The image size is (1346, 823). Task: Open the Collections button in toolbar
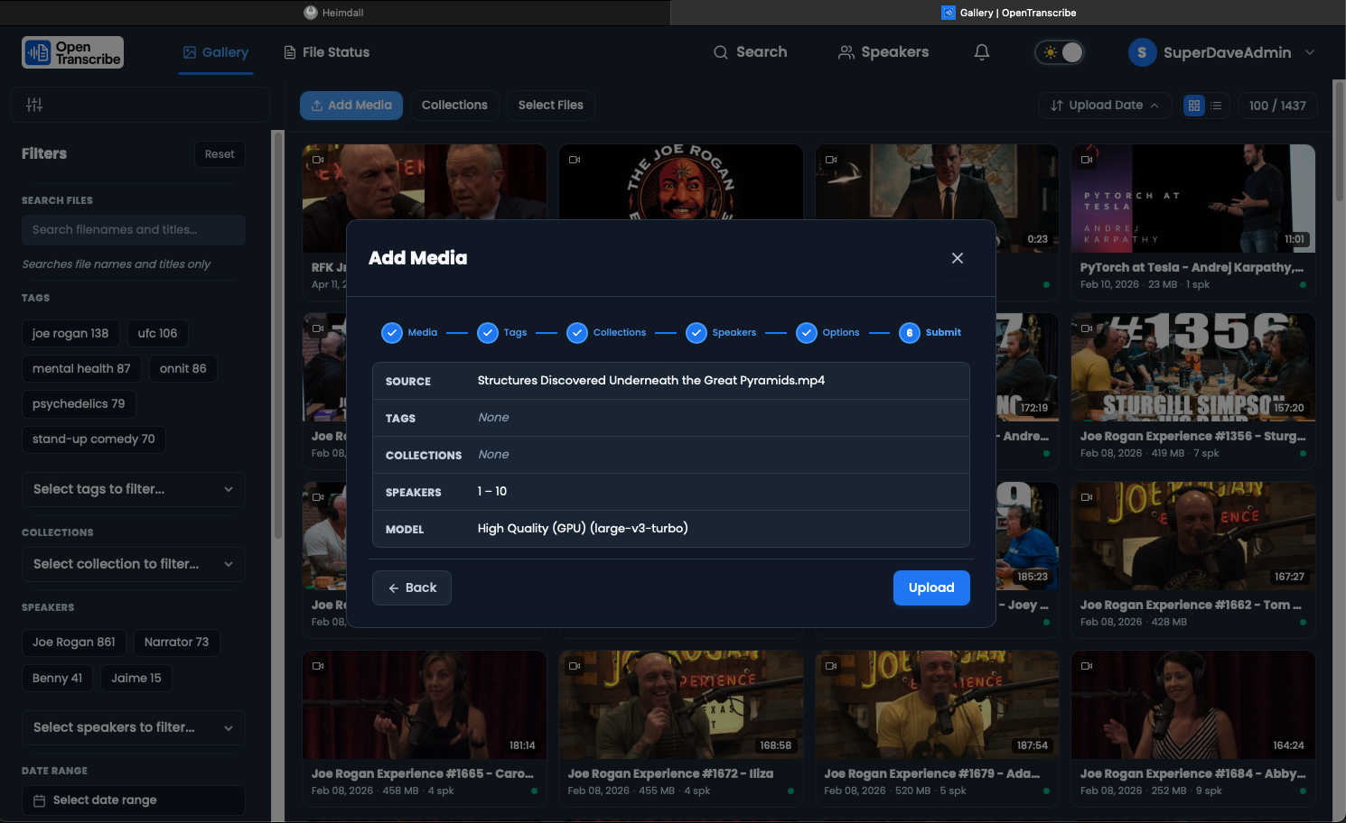coord(454,106)
